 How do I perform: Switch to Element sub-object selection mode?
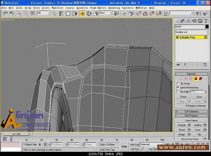[200, 78]
